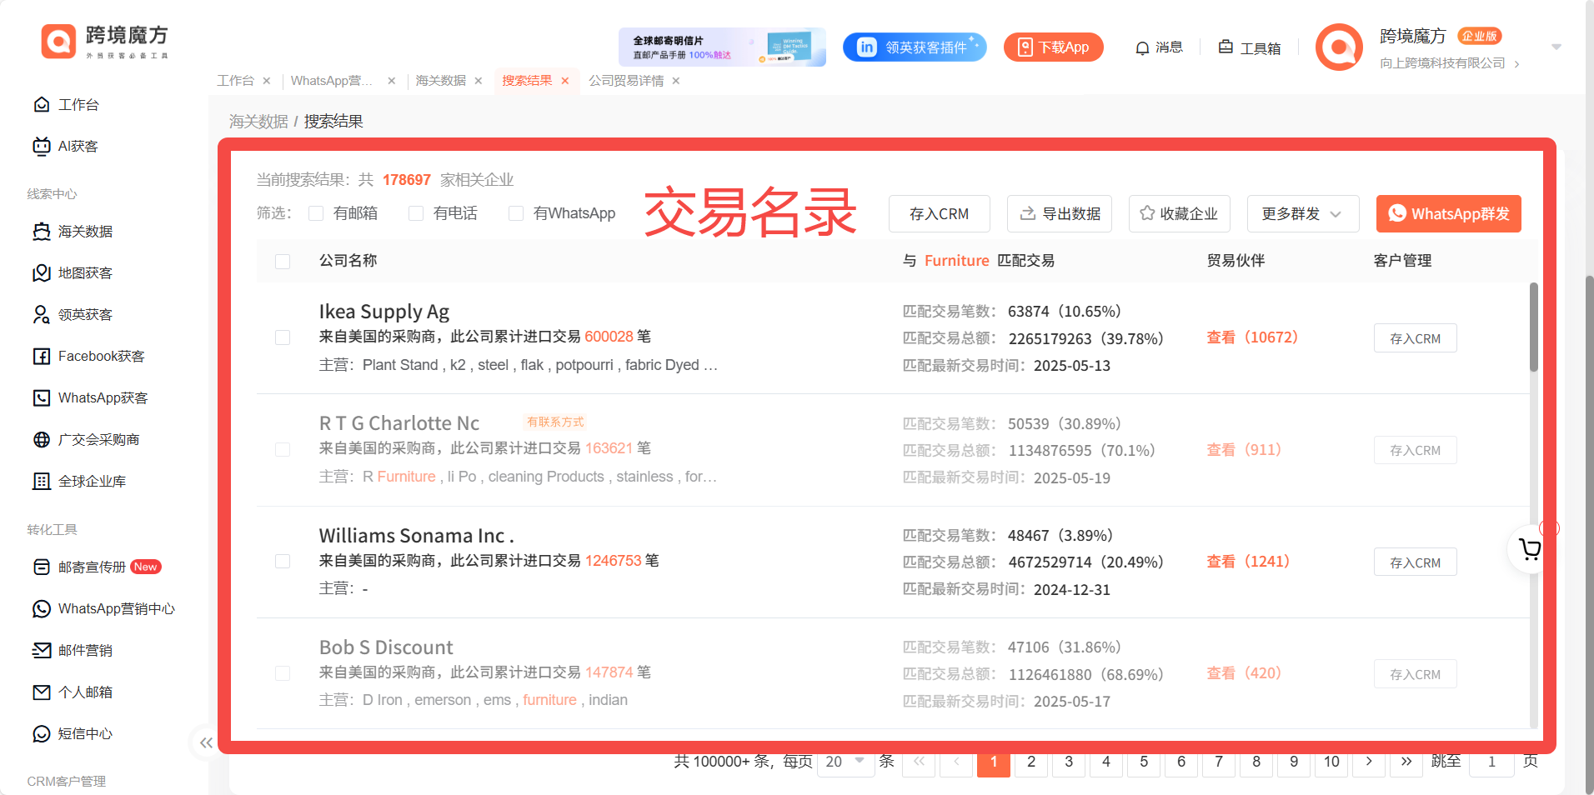Open AI获客 in the sidebar
The width and height of the screenshot is (1594, 795).
[66, 147]
